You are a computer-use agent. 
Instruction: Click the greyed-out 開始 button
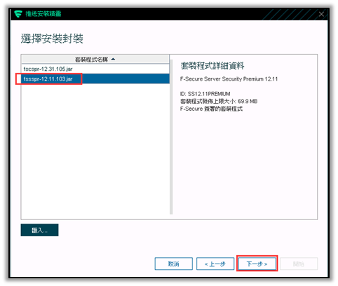[299, 264]
